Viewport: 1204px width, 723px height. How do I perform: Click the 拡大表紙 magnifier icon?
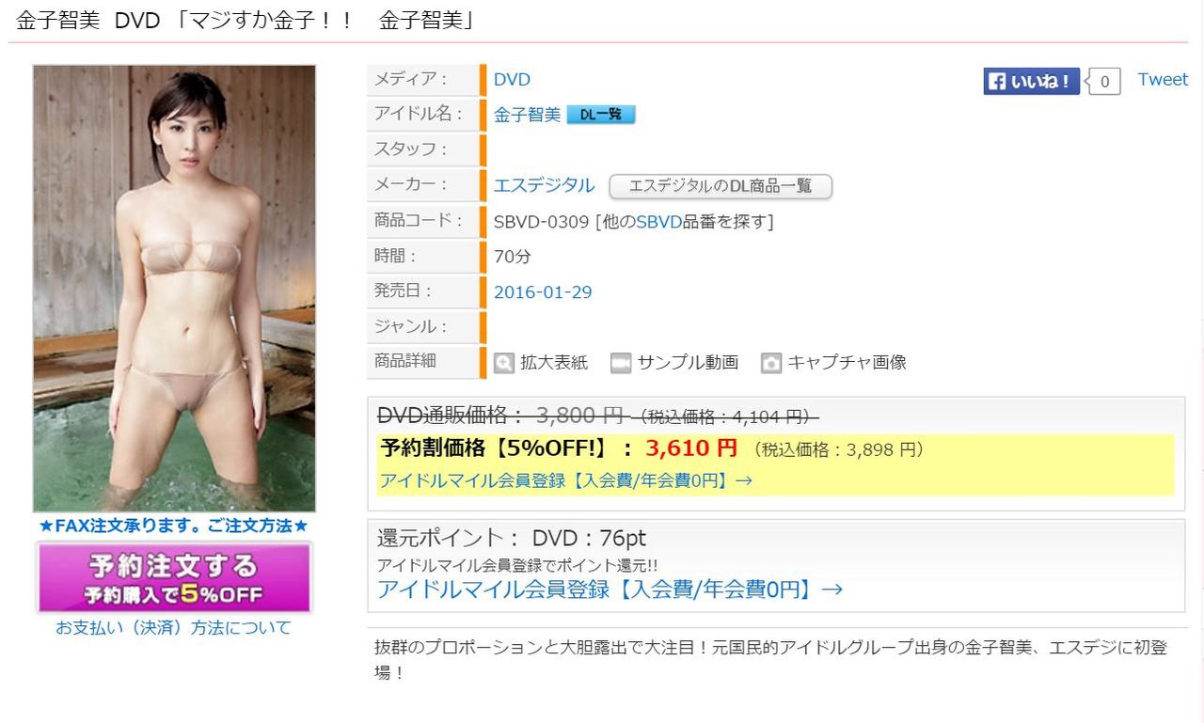504,363
